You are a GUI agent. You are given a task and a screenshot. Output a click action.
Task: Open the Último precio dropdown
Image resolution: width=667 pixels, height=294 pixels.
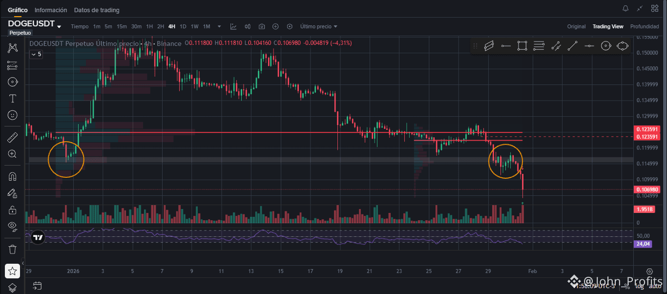click(318, 26)
